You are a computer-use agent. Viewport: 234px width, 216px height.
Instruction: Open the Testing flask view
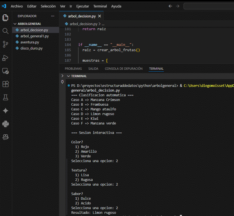(6, 97)
